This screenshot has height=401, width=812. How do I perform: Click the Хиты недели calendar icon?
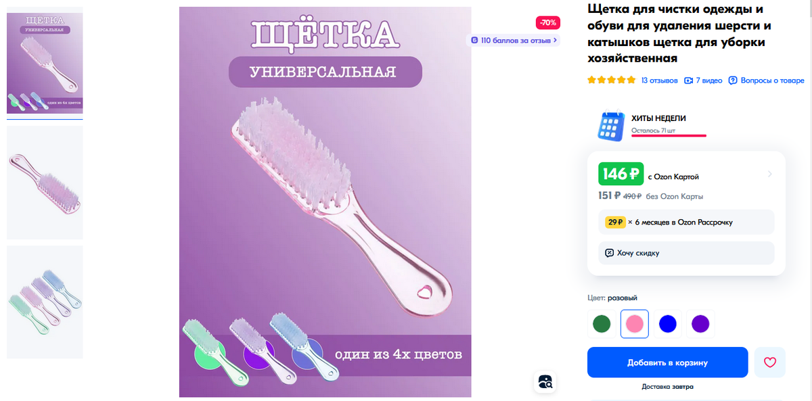[x=610, y=126]
